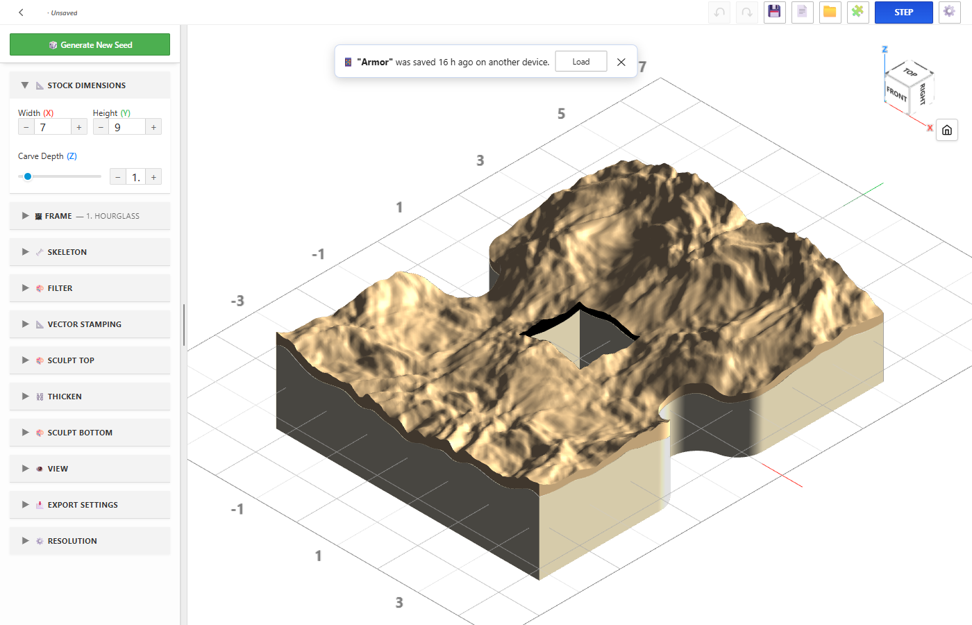Viewport: 972px width, 625px height.
Task: Click the save (floppy disk) icon
Action: pos(775,12)
